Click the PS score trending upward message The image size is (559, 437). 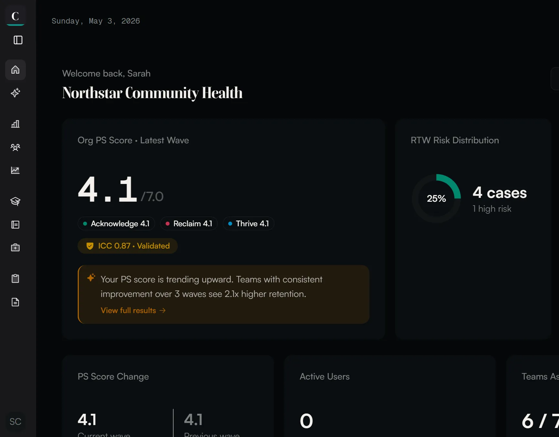pyautogui.click(x=211, y=287)
